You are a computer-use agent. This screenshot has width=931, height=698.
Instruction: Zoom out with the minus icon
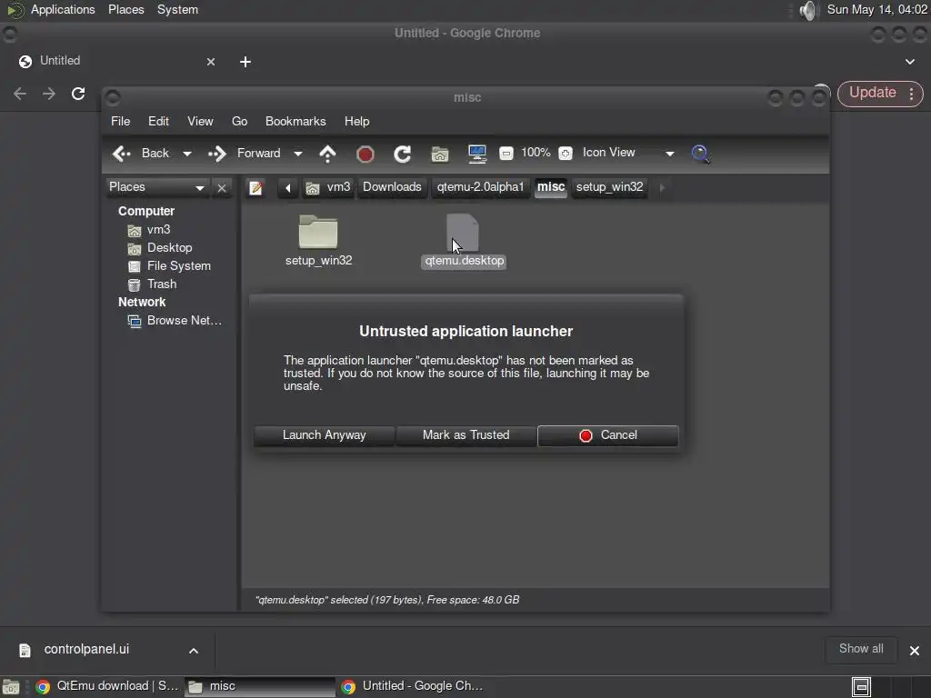506,153
